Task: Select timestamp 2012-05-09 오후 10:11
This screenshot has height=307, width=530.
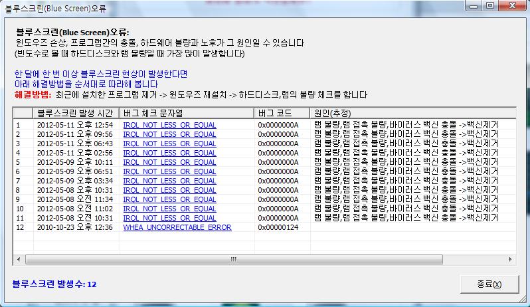Action: point(75,162)
